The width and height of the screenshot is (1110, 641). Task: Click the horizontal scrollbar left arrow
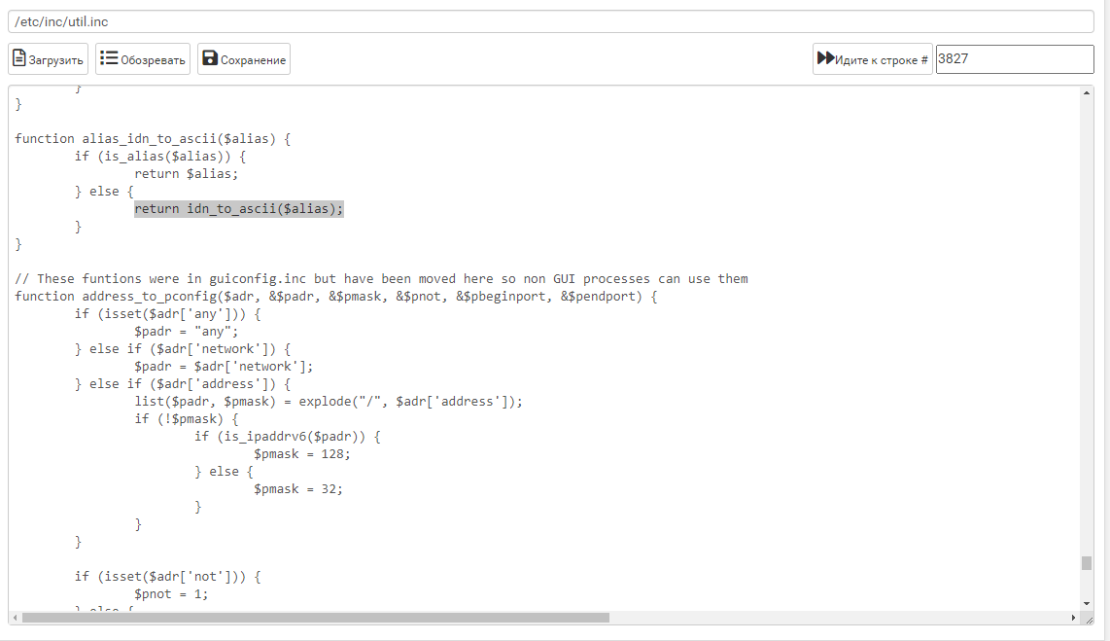click(x=16, y=618)
